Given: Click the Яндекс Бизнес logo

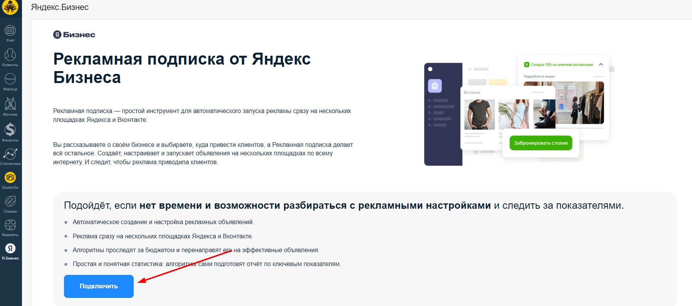Looking at the screenshot, I should point(74,35).
